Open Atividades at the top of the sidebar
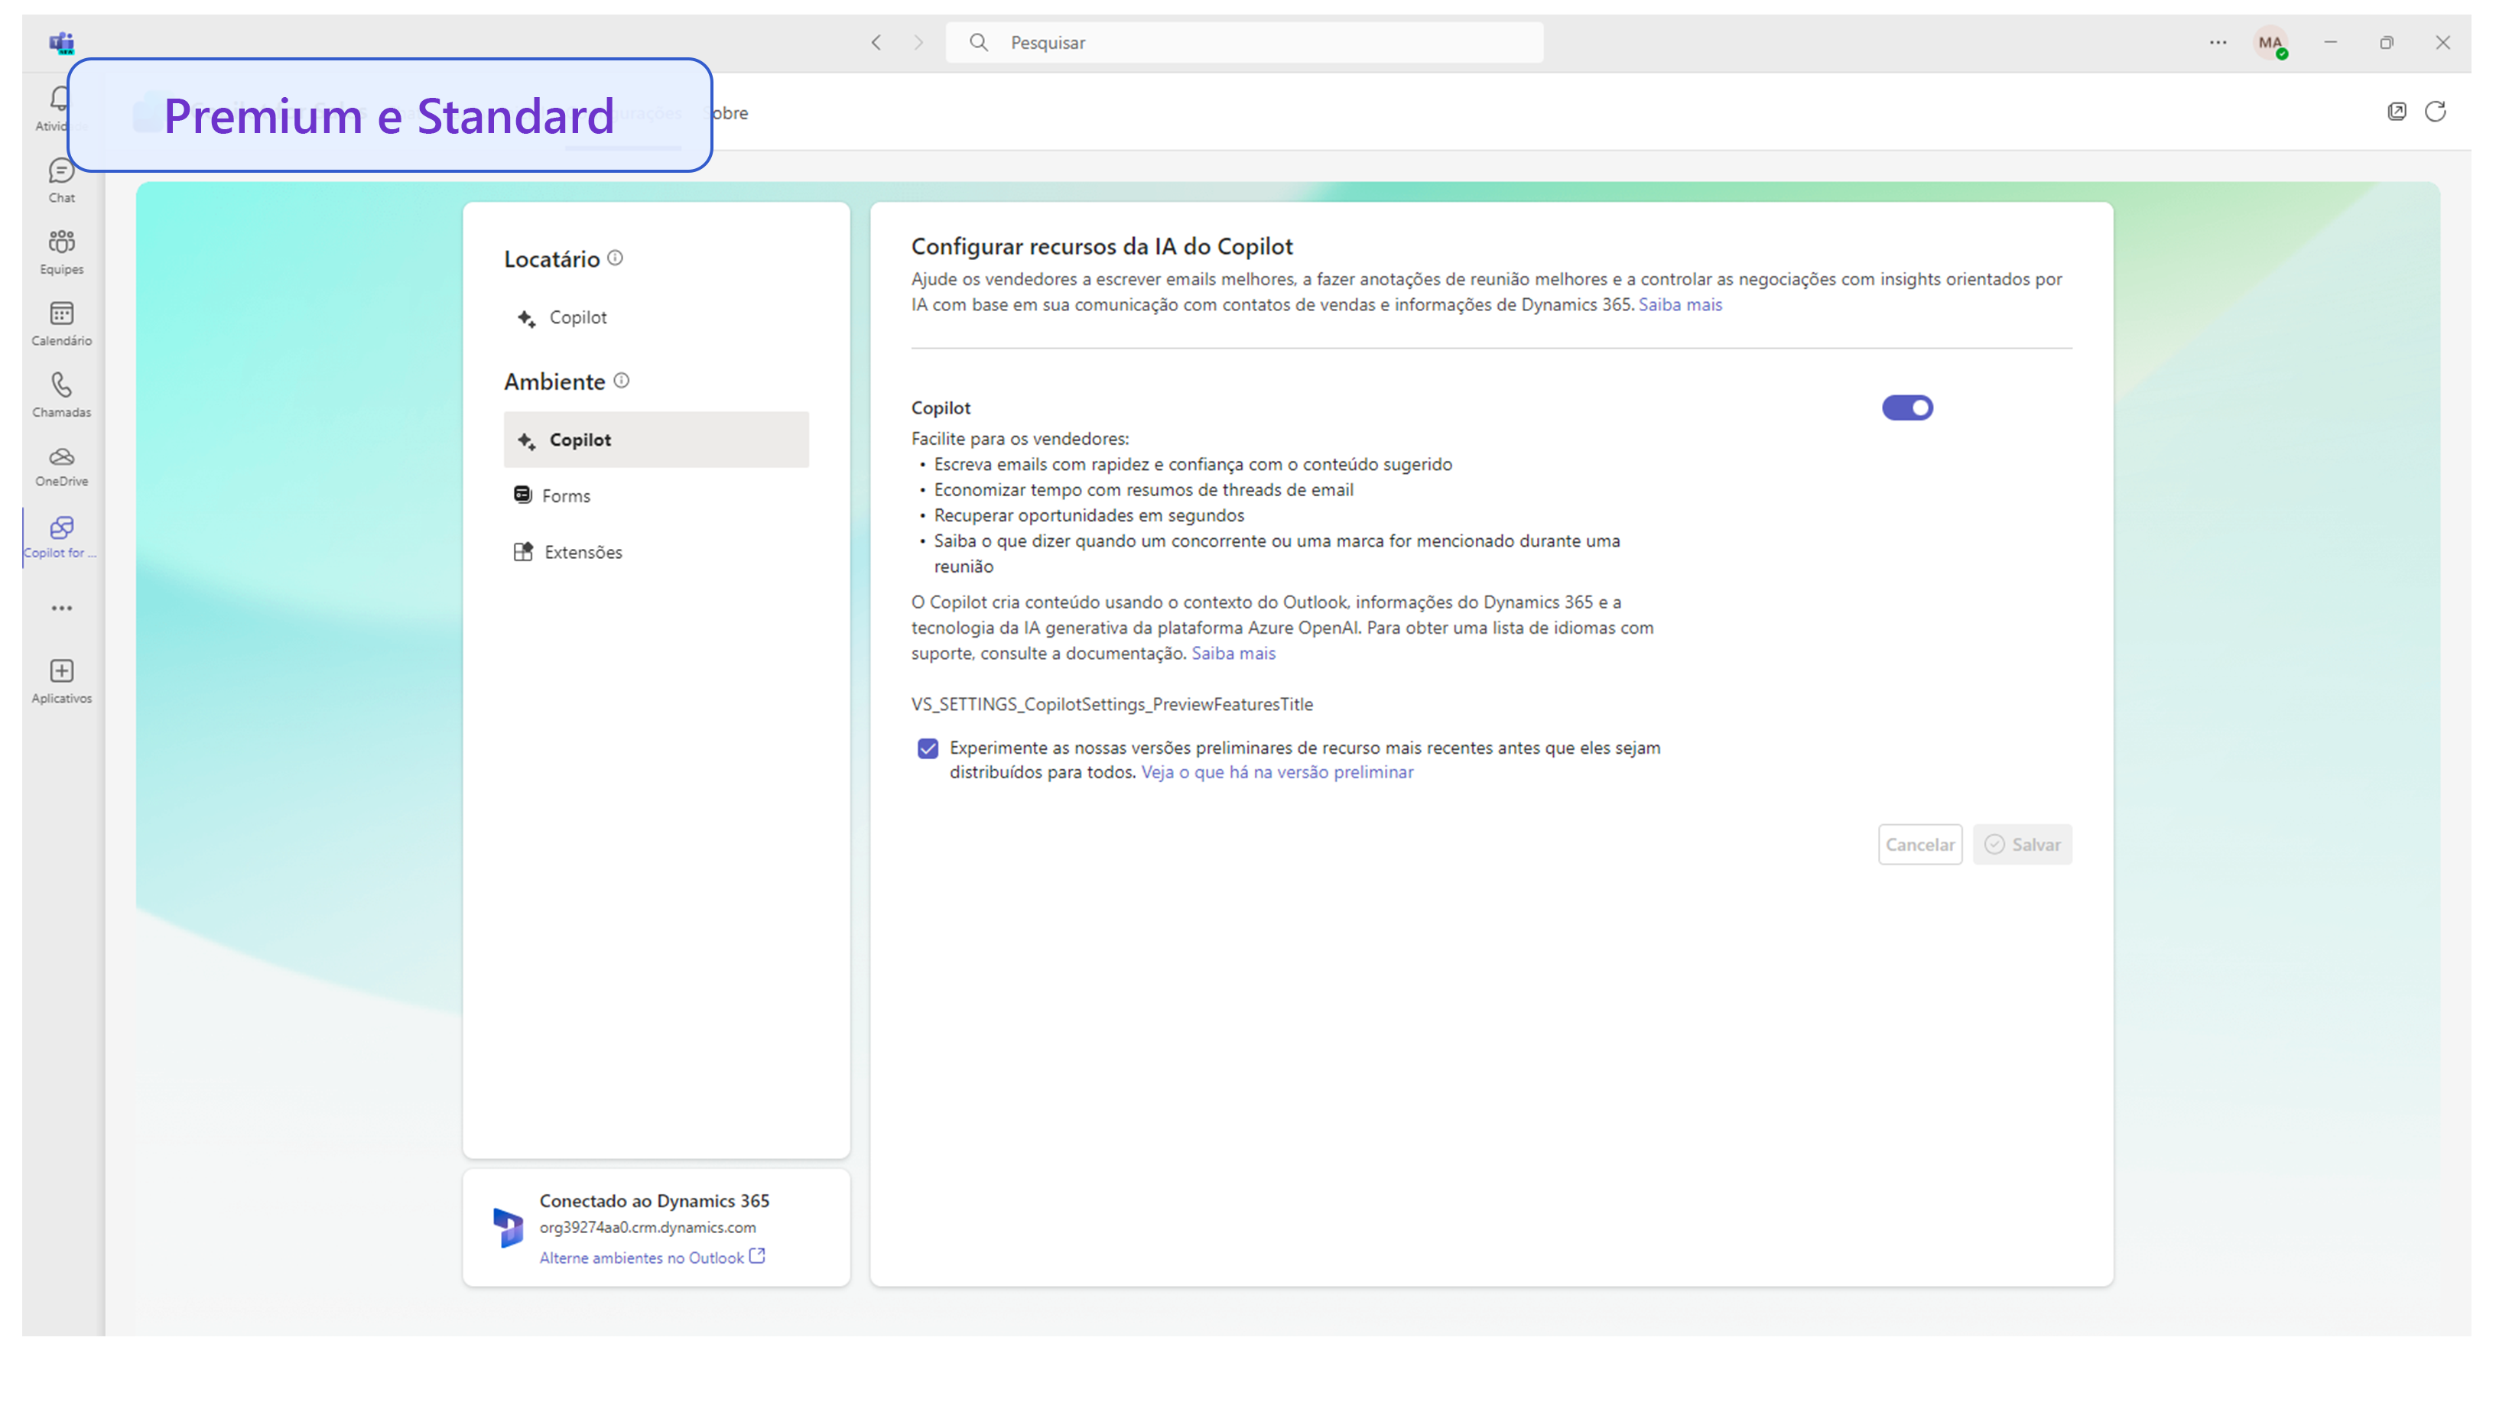The height and width of the screenshot is (1425, 2496). pos(60,108)
